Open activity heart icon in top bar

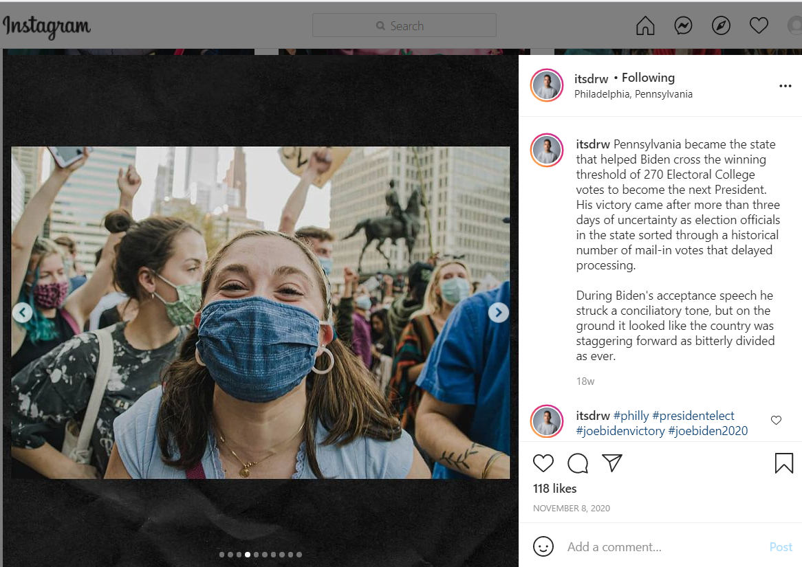click(759, 26)
